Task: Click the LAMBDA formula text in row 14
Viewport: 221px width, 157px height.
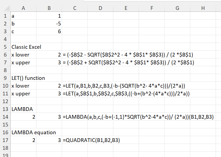Action: [138, 117]
